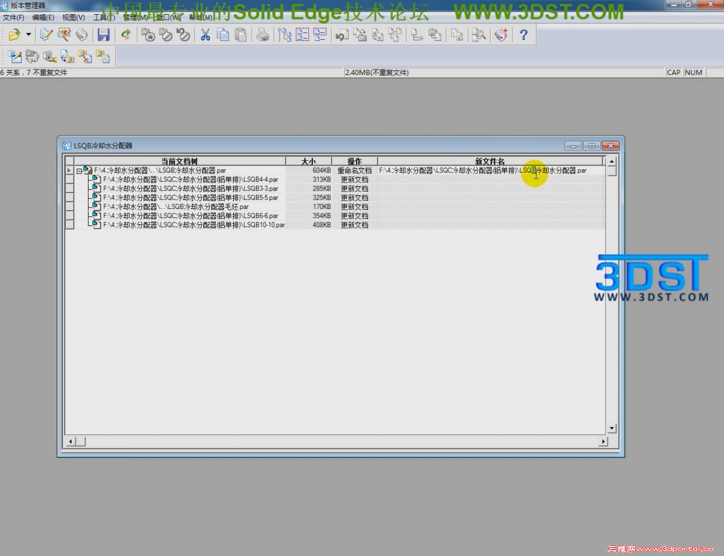Click the four linked documents icon
This screenshot has width=724, height=556.
click(395, 35)
